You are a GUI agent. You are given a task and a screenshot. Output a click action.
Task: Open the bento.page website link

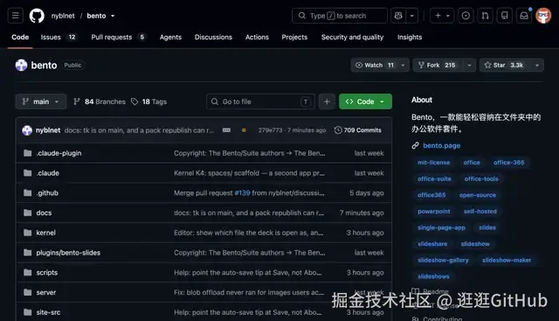click(x=441, y=146)
